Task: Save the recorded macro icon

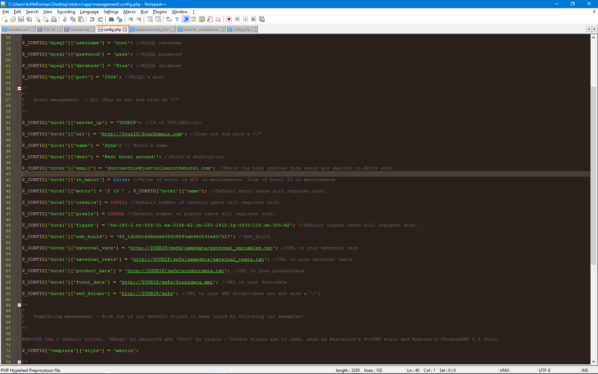Action: pos(262,19)
